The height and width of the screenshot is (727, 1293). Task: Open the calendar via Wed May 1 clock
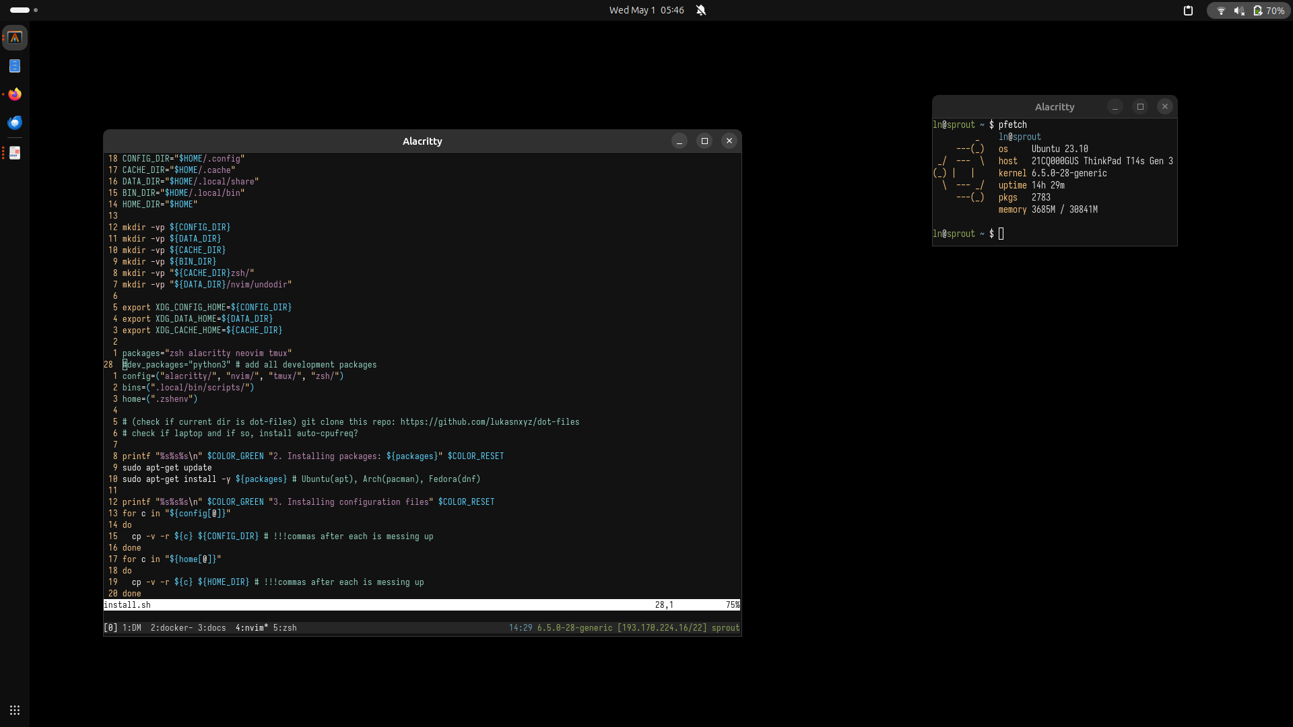pyautogui.click(x=646, y=10)
